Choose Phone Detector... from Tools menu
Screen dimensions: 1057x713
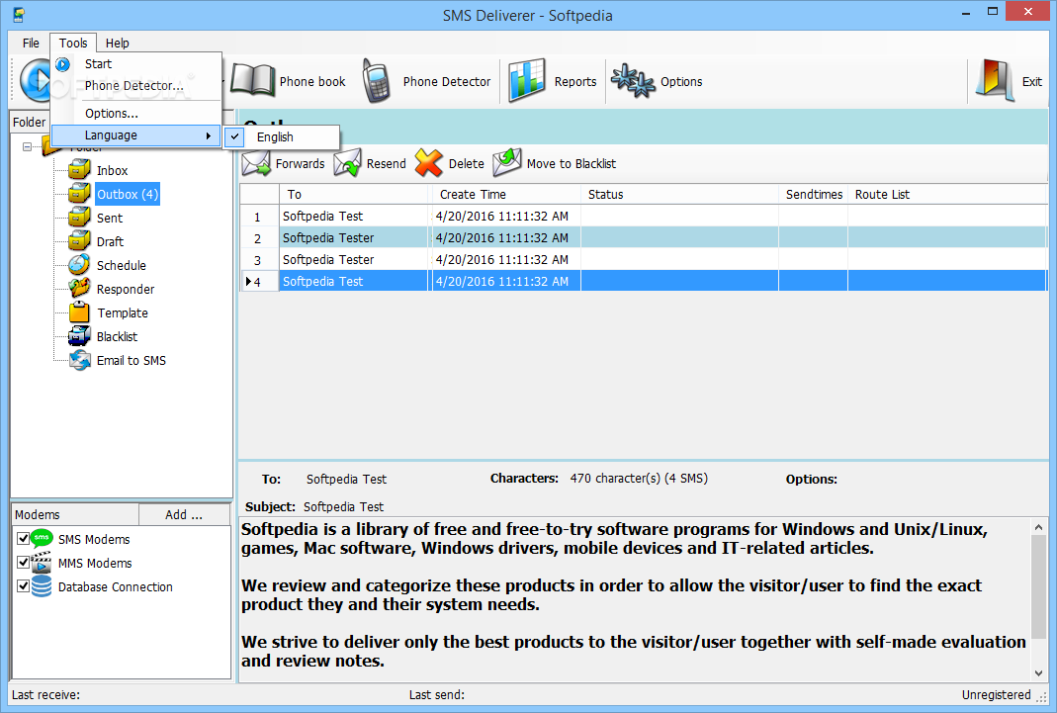[x=136, y=86]
